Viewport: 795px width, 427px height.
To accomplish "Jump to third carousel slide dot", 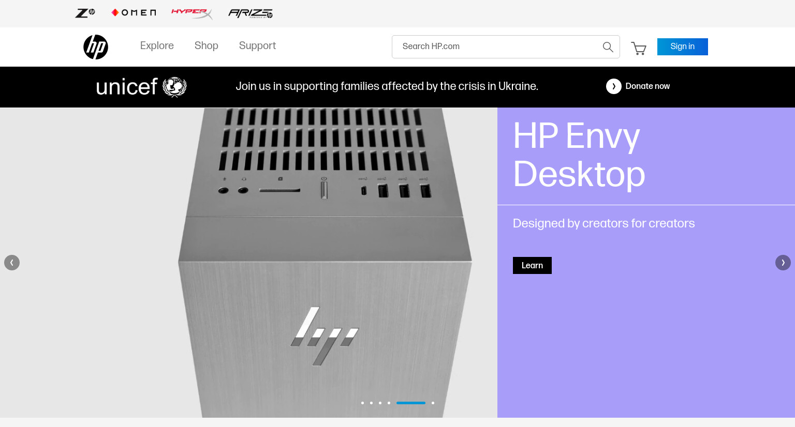I will [380, 403].
